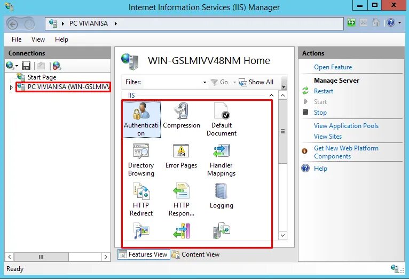Click the Home icon in top toolbar
Image resolution: width=409 pixels, height=279 pixels.
click(375, 23)
